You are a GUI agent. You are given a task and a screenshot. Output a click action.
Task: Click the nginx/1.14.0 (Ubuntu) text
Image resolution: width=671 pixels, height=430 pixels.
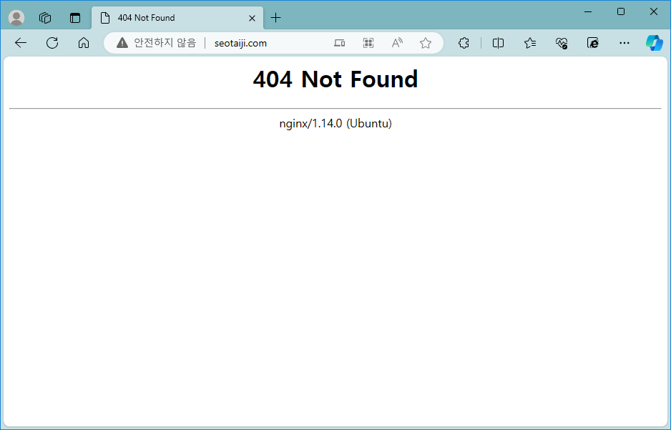(335, 124)
